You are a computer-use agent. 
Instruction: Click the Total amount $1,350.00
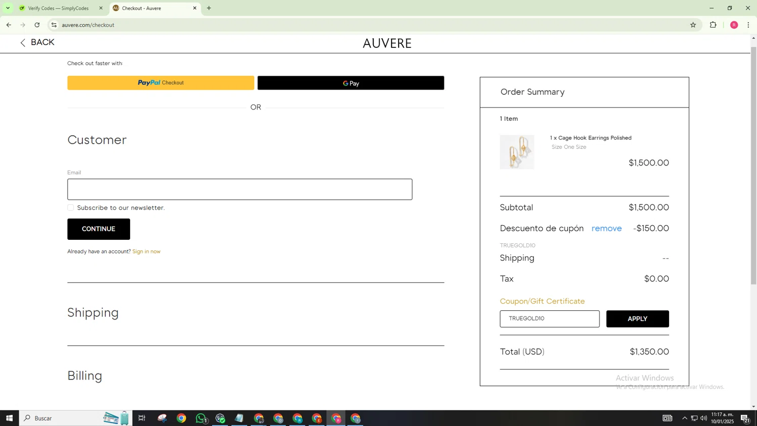pyautogui.click(x=649, y=352)
